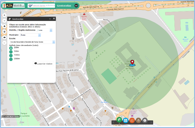Click the grey info button in bottom bar
This screenshot has height=128, width=195.
click(x=145, y=120)
